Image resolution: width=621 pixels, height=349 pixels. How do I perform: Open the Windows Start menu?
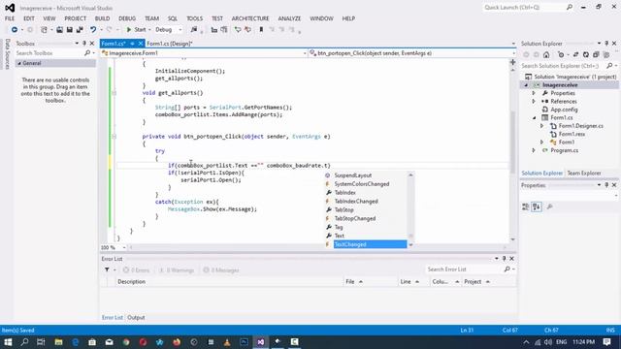[8, 342]
